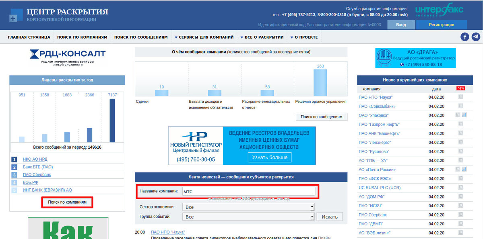Viewport: 483px width, 239px height.
Task: Open the document icon for ПАО Сбербанк row
Action: click(461, 214)
